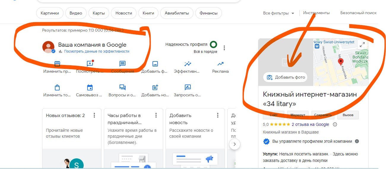
Task: Open the Запросить отзывы icon
Action: [x=188, y=87]
